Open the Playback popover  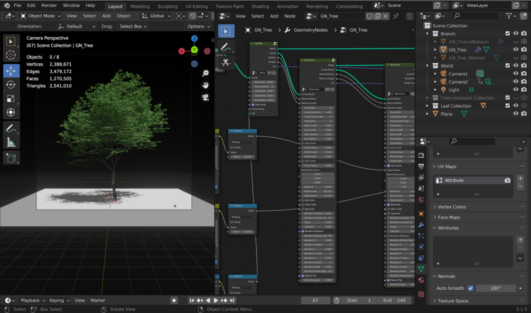pyautogui.click(x=33, y=300)
